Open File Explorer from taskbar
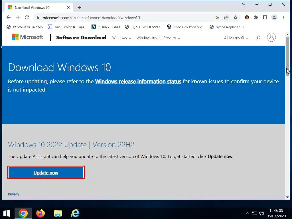The image size is (292, 219). coord(58,213)
